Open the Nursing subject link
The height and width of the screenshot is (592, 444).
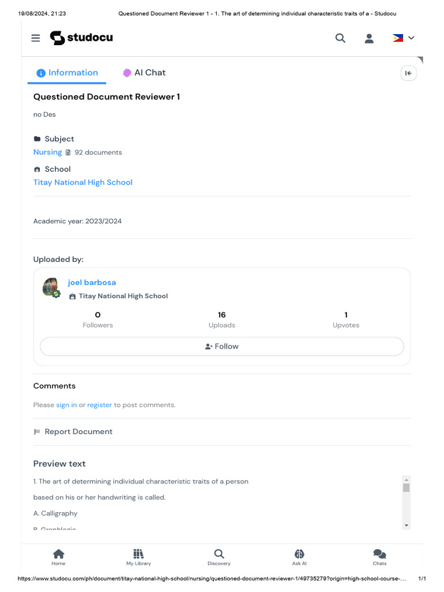[47, 152]
